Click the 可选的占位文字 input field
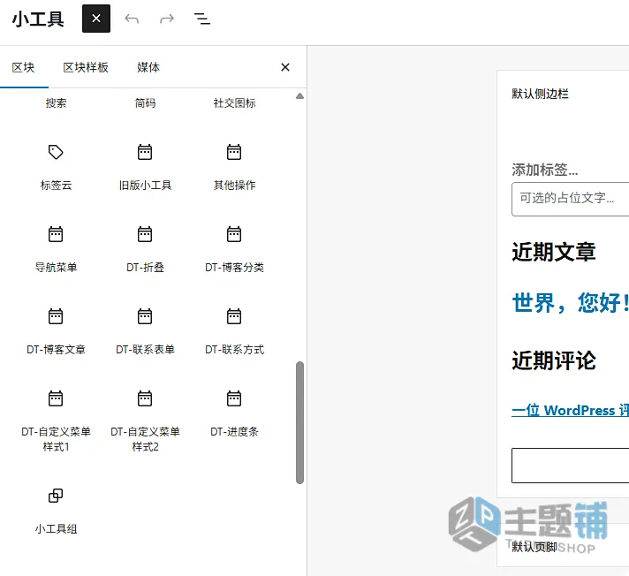The height and width of the screenshot is (576, 629). tap(570, 200)
